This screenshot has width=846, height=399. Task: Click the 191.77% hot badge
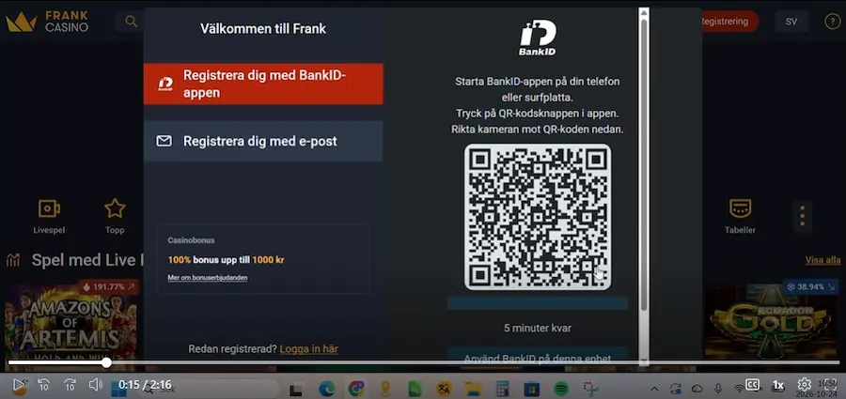[109, 287]
